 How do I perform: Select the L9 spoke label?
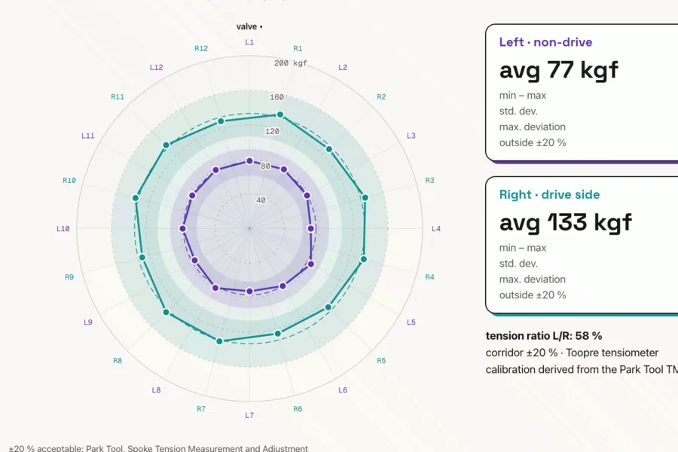[x=88, y=322]
